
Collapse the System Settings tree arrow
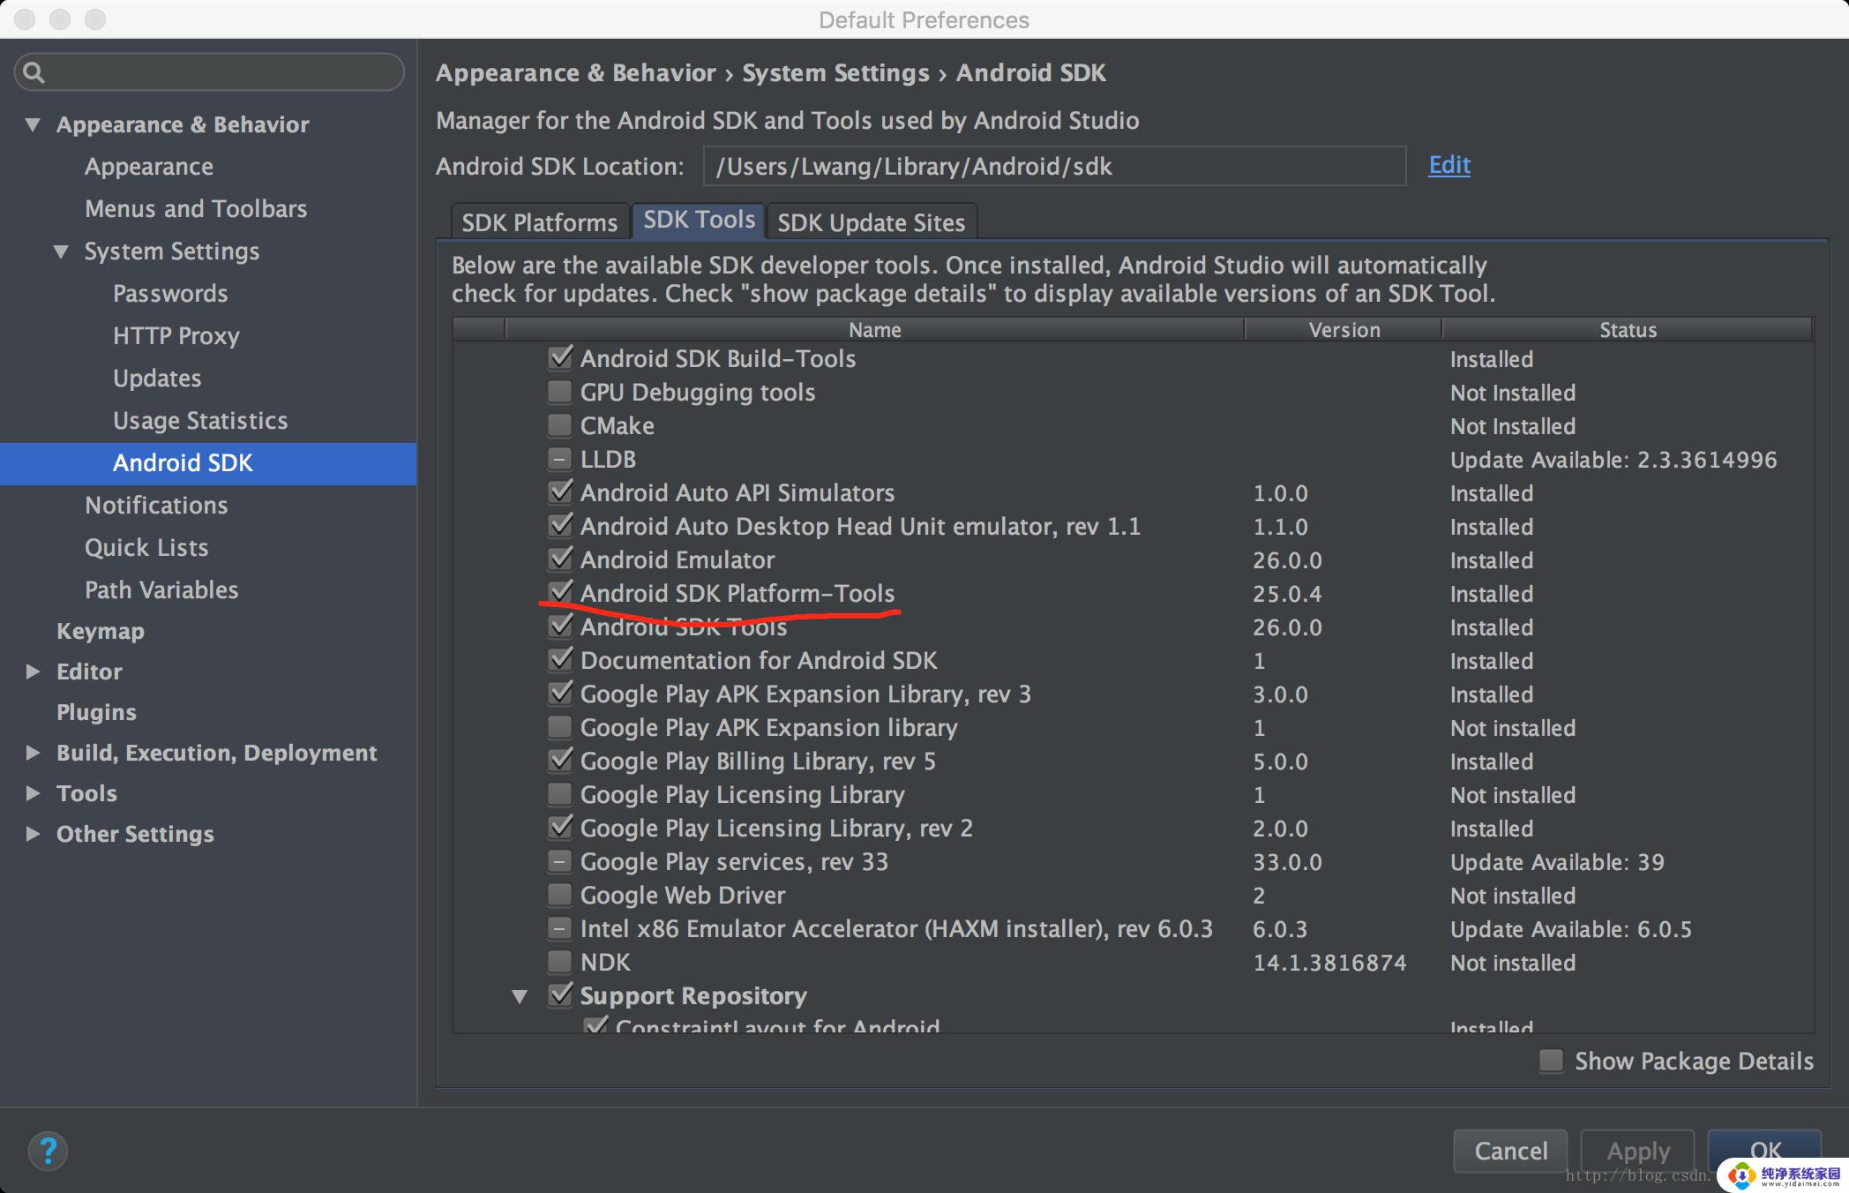click(x=61, y=251)
